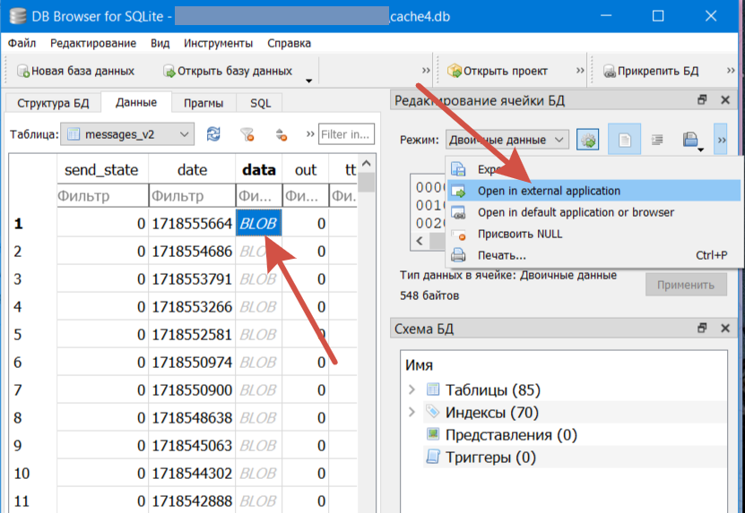Expand hidden toolbar items after Открыть проект
Viewport: 745px width, 513px height.
(580, 71)
